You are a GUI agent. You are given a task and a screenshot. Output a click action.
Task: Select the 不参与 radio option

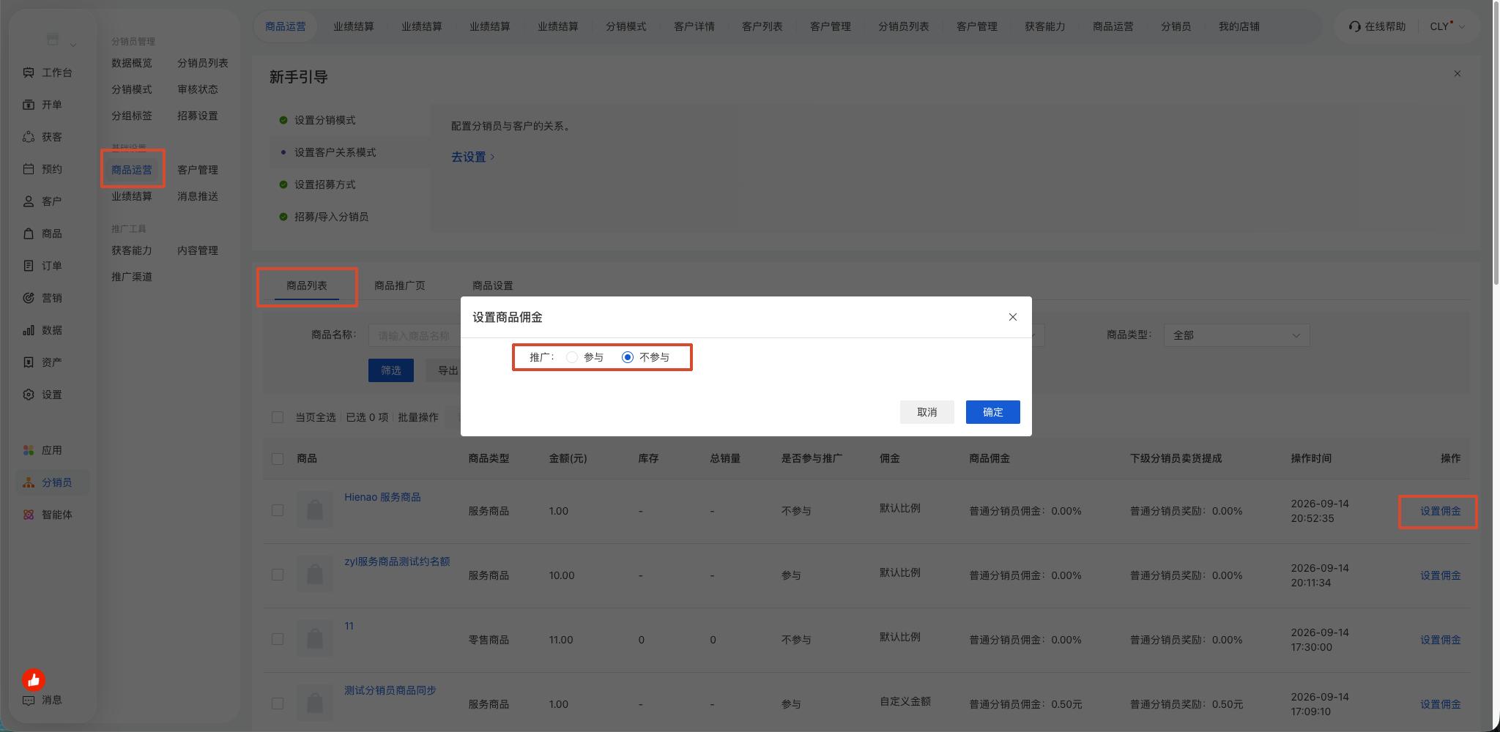(628, 357)
